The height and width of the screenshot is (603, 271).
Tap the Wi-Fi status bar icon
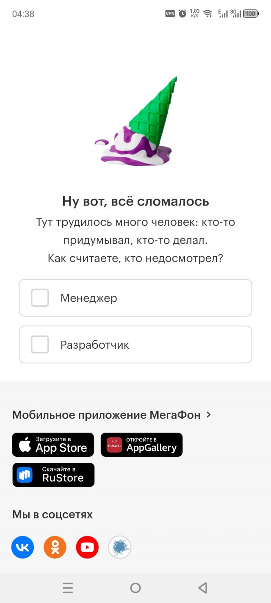point(207,13)
